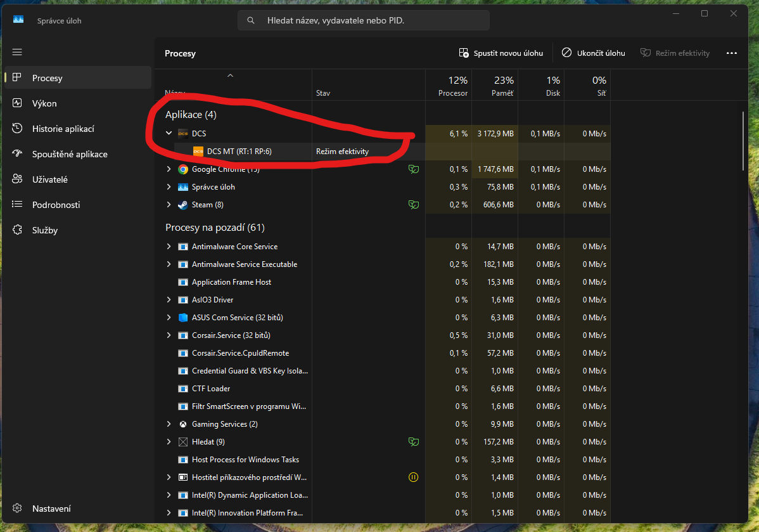The height and width of the screenshot is (532, 759).
Task: Select the CTF Loader process row
Action: (x=383, y=389)
